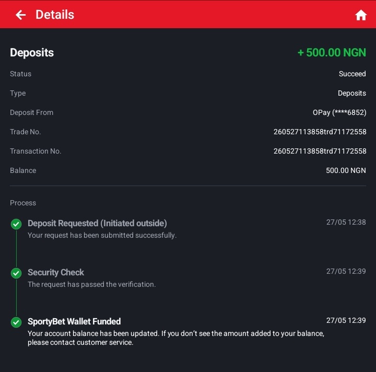The height and width of the screenshot is (372, 376).
Task: Click the Security Check '27/05 12:39' timestamp
Action: point(346,271)
